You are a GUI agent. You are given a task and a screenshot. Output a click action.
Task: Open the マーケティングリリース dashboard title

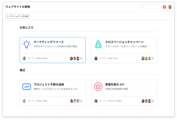click(48, 42)
